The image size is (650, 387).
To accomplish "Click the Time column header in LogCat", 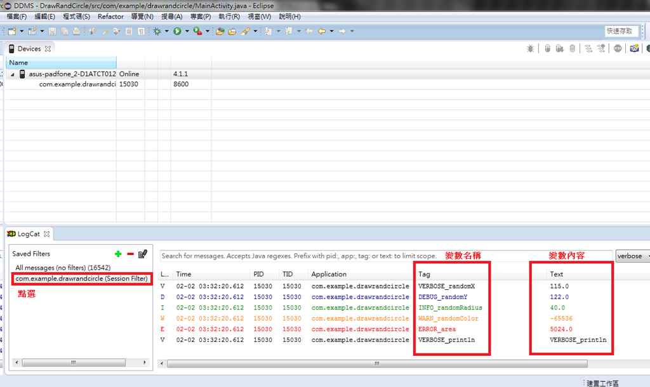I will [211, 274].
